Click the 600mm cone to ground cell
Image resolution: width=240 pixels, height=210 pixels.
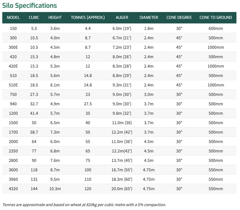pyautogui.click(x=216, y=29)
